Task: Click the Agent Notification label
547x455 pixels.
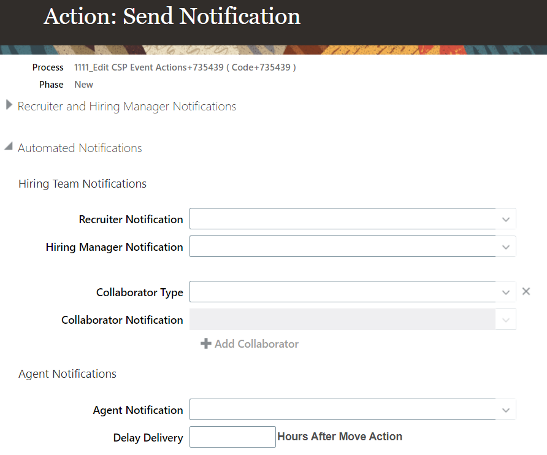Action: [x=138, y=410]
